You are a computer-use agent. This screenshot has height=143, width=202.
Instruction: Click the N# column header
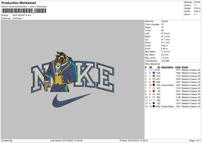[x=150, y=67]
